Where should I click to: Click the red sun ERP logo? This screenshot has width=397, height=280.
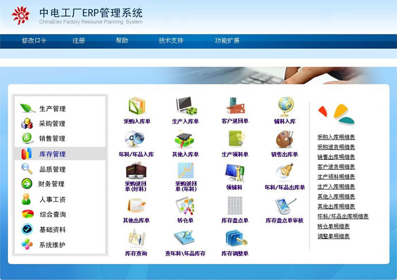click(x=21, y=16)
